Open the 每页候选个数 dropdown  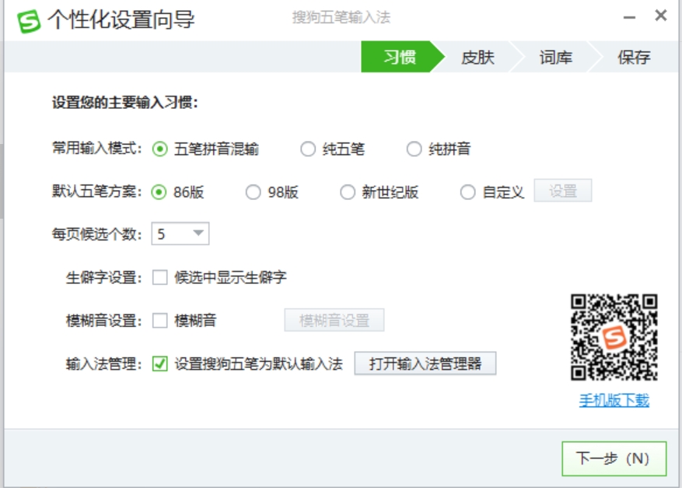(x=180, y=233)
